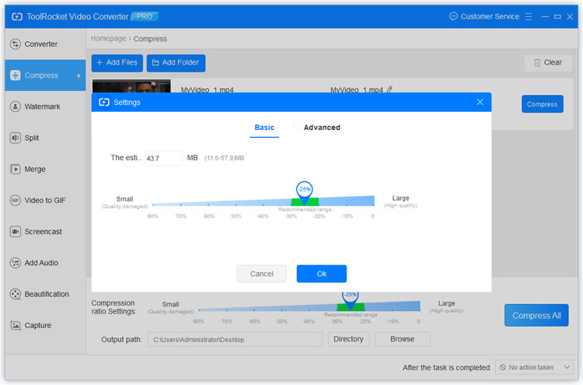Click the estimated size input field

[x=163, y=158]
